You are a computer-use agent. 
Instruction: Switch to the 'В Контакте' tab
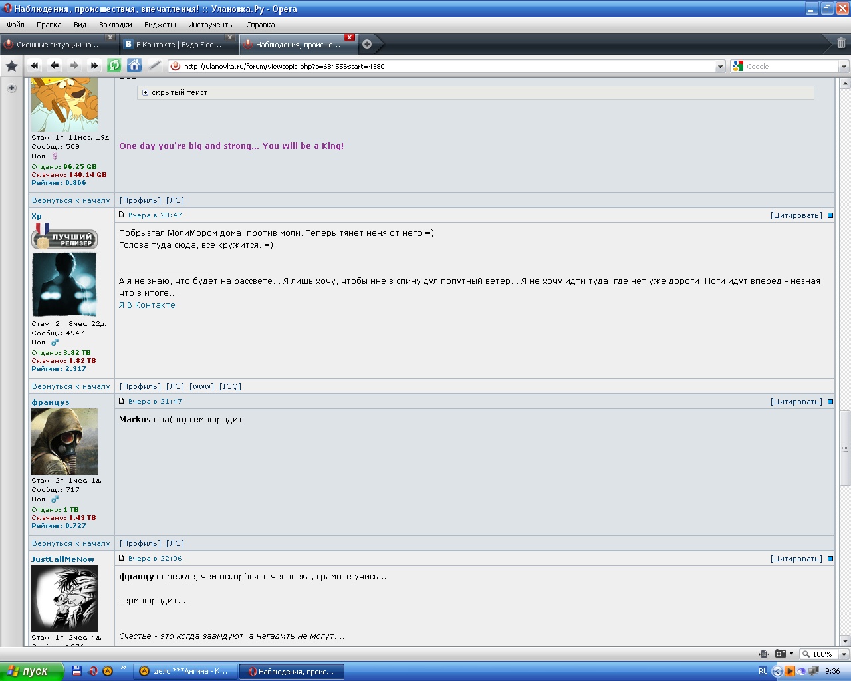[x=178, y=45]
